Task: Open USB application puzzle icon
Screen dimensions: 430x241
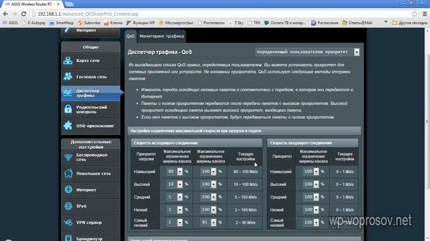Action: tap(68, 125)
